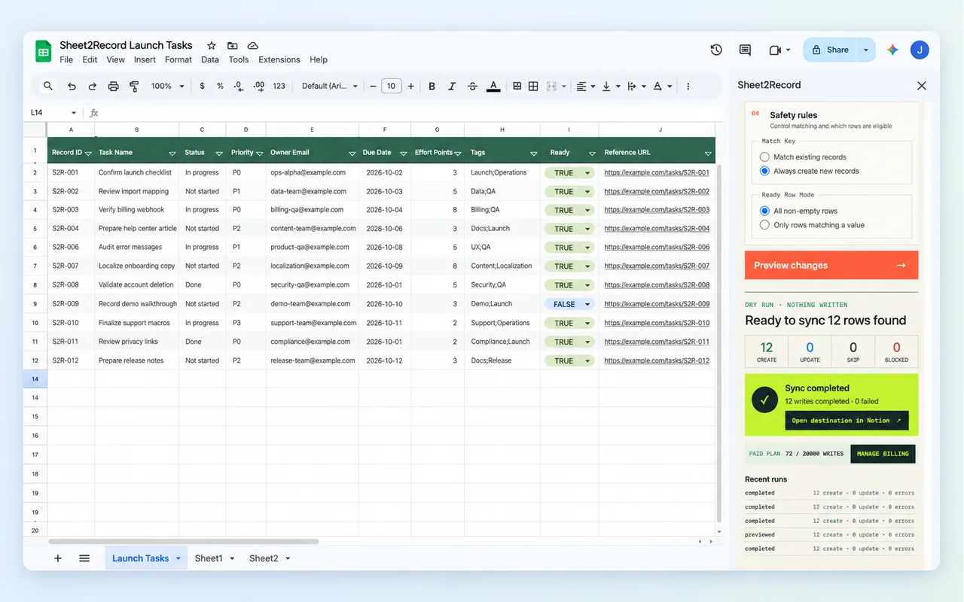The height and width of the screenshot is (602, 964).
Task: Open the name box dropdown arrow
Action: [73, 113]
